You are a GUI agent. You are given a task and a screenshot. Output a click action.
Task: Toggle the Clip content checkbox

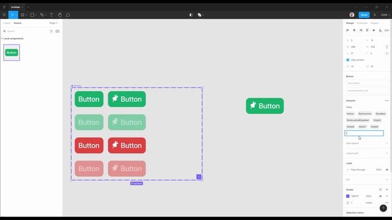tap(348, 60)
